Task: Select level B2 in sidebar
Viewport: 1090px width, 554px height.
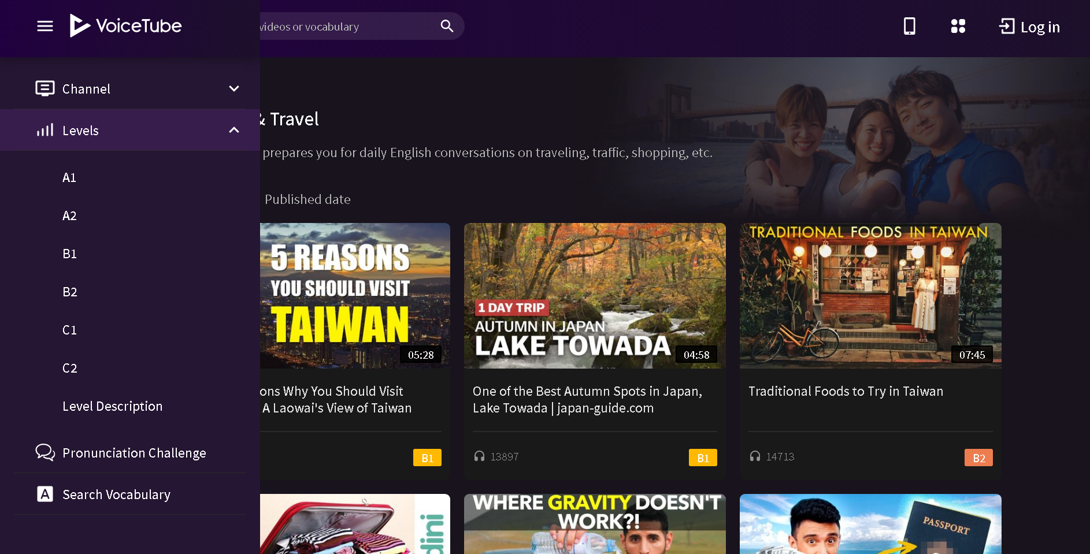Action: click(69, 292)
